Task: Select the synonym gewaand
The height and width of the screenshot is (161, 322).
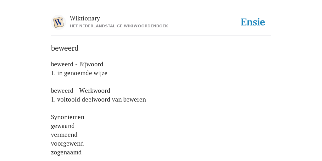Action: click(x=63, y=126)
